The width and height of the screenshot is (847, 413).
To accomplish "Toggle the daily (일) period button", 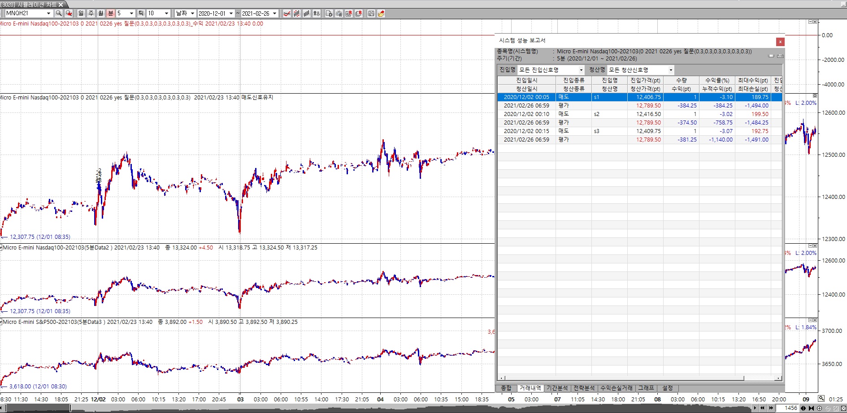I will (81, 13).
